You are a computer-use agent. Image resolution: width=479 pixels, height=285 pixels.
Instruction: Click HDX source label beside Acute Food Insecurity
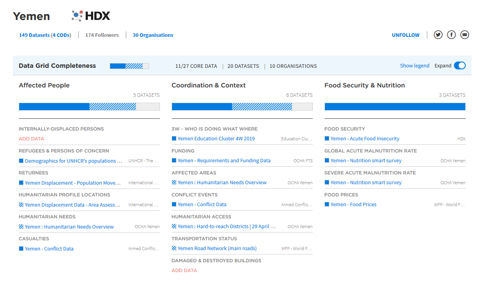click(x=461, y=139)
